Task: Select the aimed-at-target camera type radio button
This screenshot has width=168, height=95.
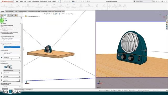Action: [1, 25]
